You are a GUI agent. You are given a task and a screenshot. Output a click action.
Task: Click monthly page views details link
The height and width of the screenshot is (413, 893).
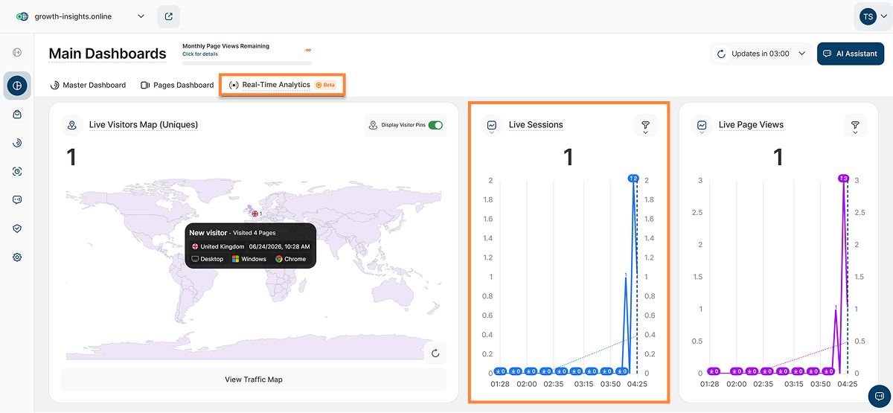pyautogui.click(x=200, y=54)
